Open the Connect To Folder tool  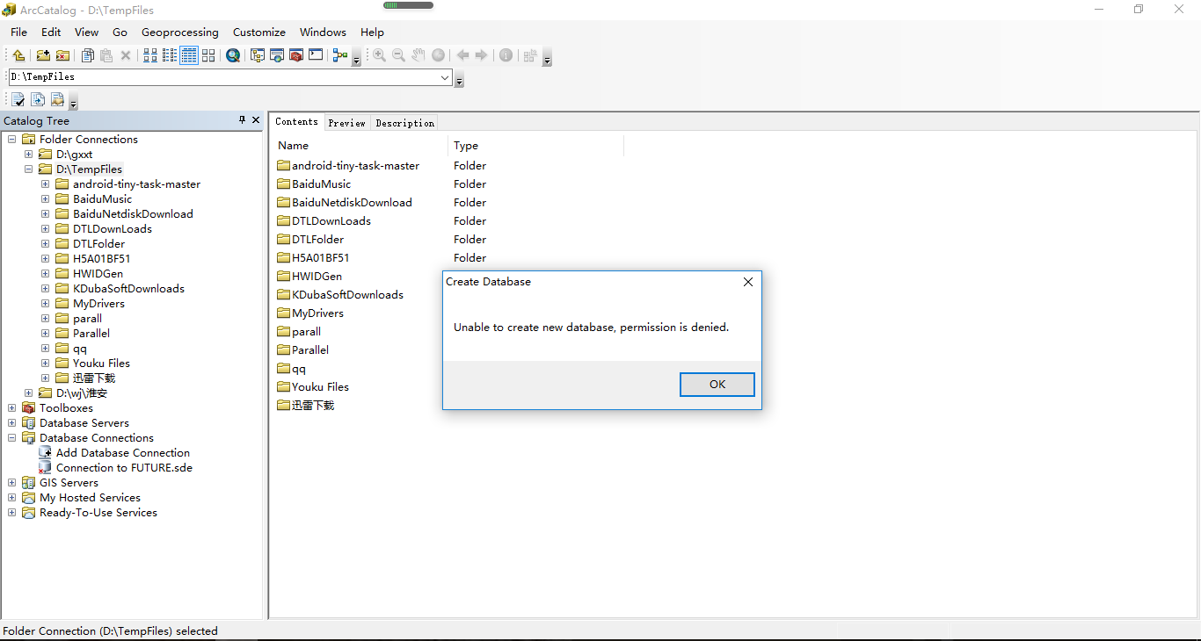pyautogui.click(x=45, y=54)
